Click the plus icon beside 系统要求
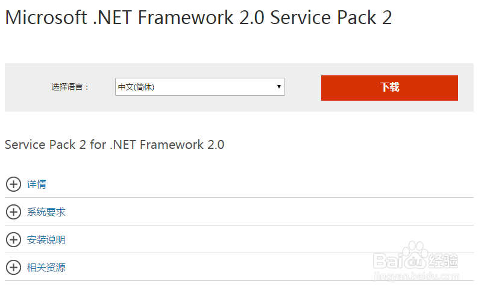This screenshot has height=293, width=487. tap(13, 212)
